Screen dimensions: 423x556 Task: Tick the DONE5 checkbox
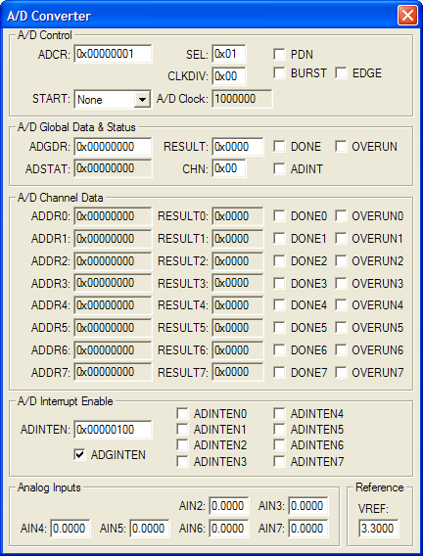click(279, 327)
